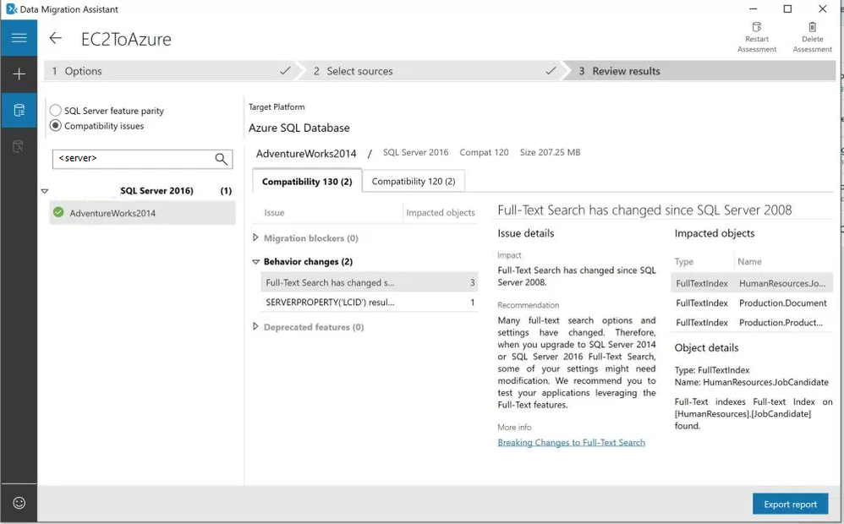The height and width of the screenshot is (524, 844).
Task: Minimize the Data Migration Assistant window
Action: 753,8
